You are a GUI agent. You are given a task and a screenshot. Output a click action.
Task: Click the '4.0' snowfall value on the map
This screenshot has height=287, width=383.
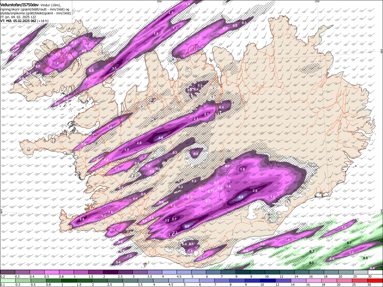[x=187, y=226]
